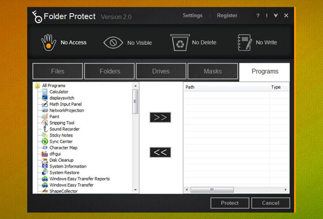This screenshot has width=323, height=219.
Task: Click the dfrgui defragmenter icon
Action: (45, 154)
